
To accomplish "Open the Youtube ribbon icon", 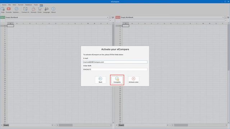I will tap(9, 10).
